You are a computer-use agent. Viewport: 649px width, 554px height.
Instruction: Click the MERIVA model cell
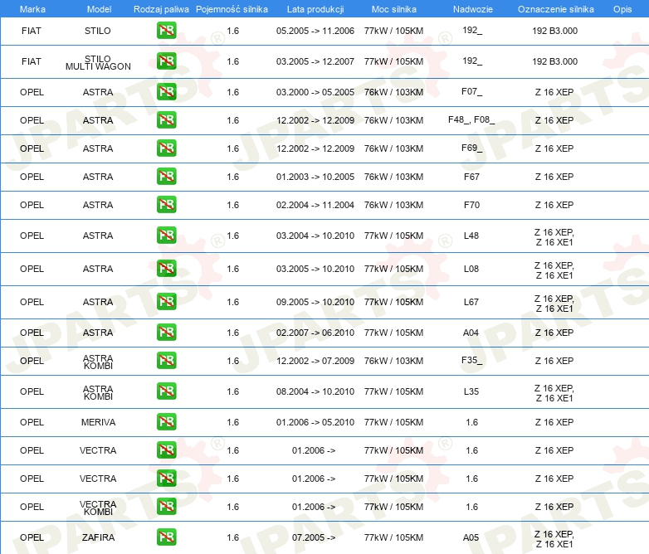(x=98, y=422)
